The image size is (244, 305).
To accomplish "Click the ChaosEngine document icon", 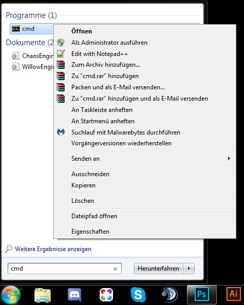I will tap(15, 55).
